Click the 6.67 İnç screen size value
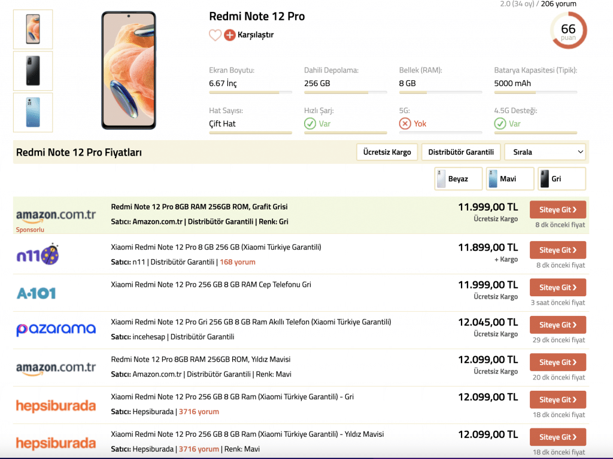The image size is (613, 459). point(223,83)
